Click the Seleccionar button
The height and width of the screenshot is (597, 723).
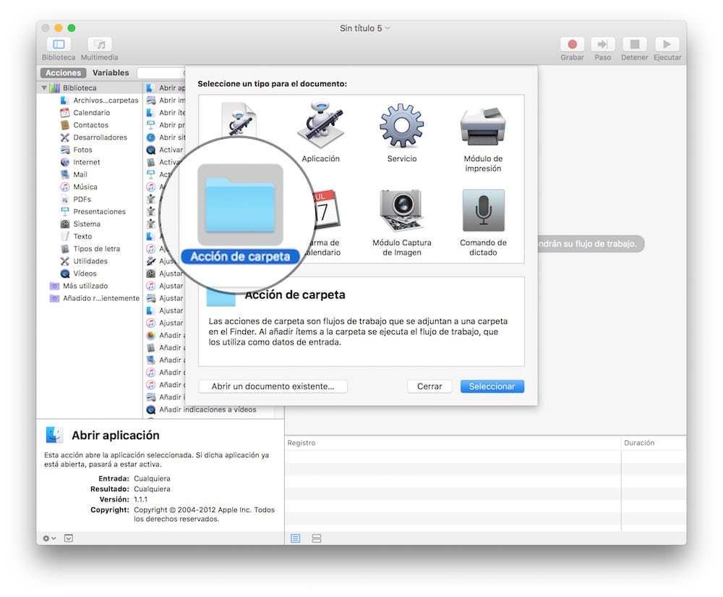[492, 386]
